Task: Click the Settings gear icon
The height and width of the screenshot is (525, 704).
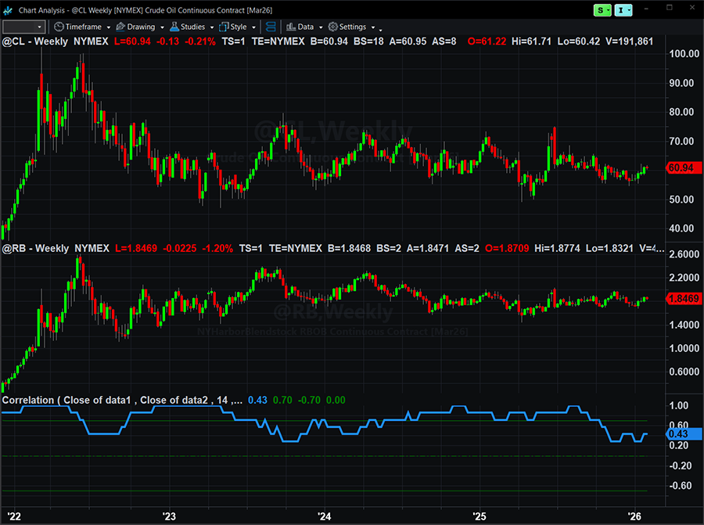Action: point(332,27)
